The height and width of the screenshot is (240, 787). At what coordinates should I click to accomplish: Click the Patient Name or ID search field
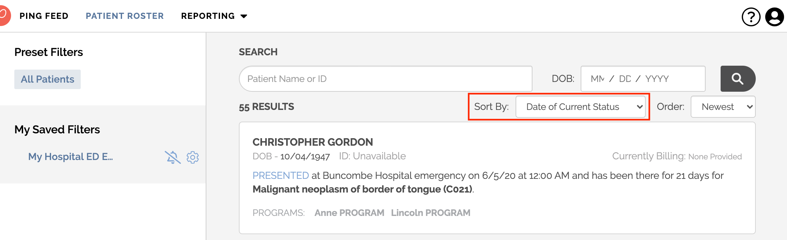pos(386,78)
